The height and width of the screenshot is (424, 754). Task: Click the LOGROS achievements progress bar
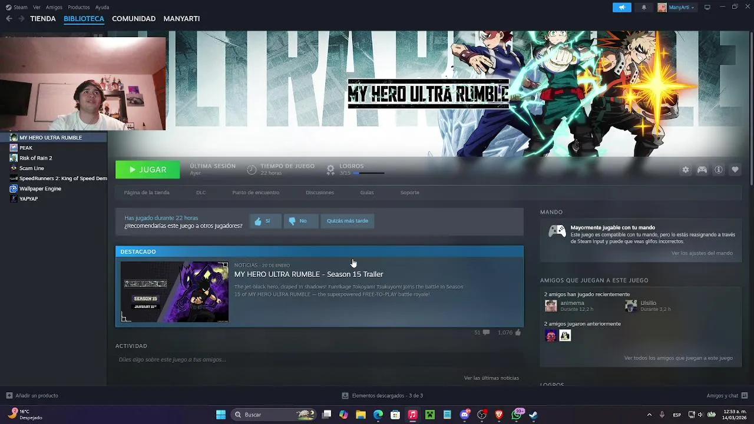(x=369, y=173)
